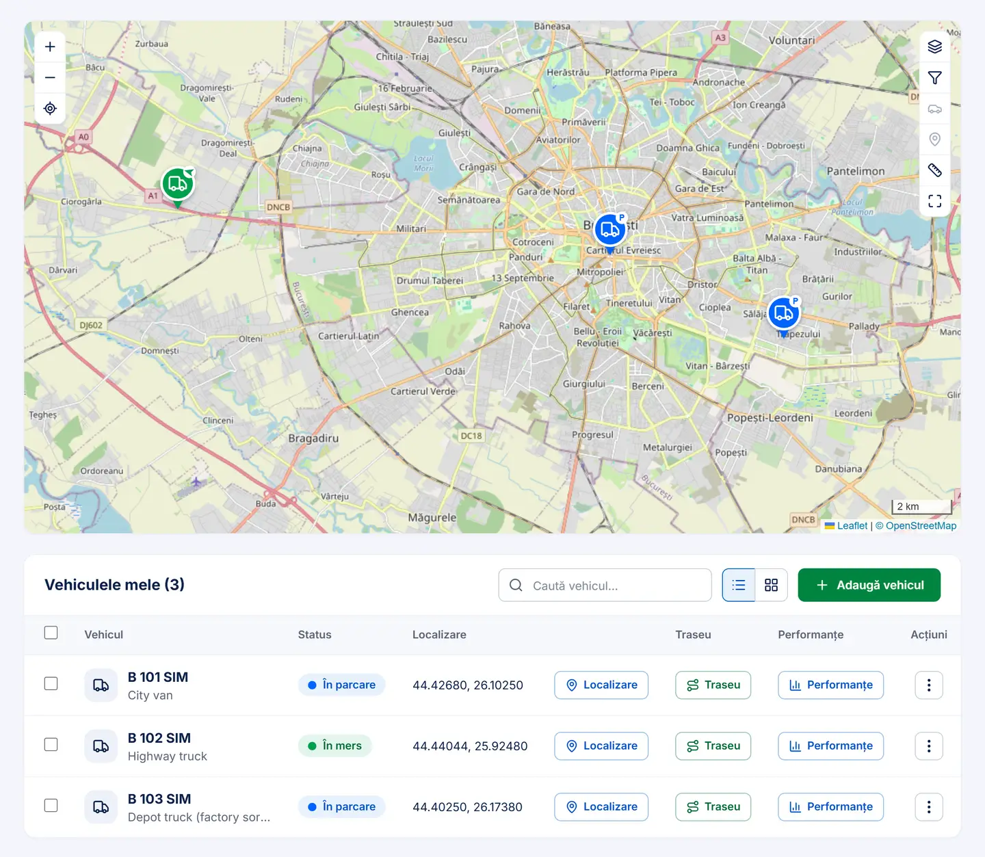The width and height of the screenshot is (985, 857).
Task: Toggle the location pin in map toolbar
Action: click(x=935, y=140)
